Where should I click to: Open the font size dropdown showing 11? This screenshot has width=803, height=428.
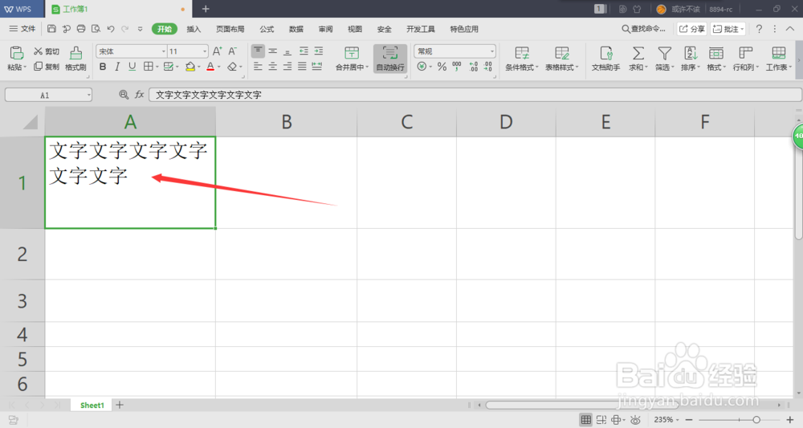pos(204,51)
